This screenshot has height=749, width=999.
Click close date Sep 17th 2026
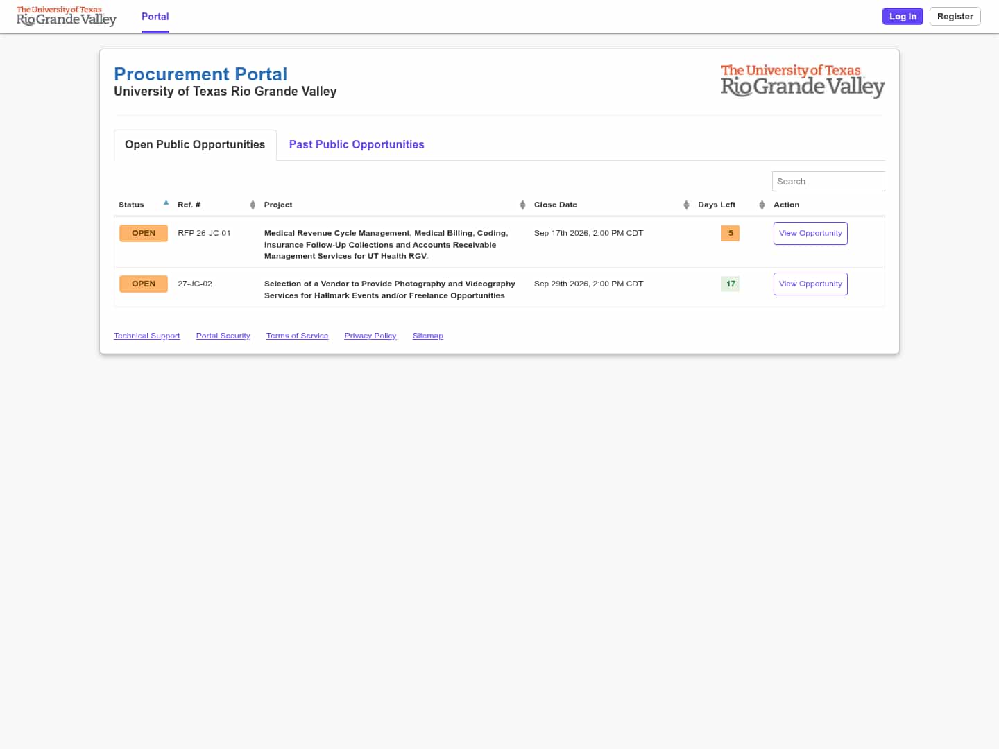588,233
